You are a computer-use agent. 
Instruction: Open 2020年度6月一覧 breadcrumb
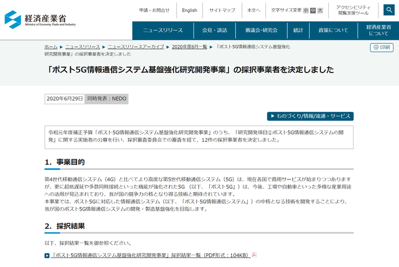(190, 47)
